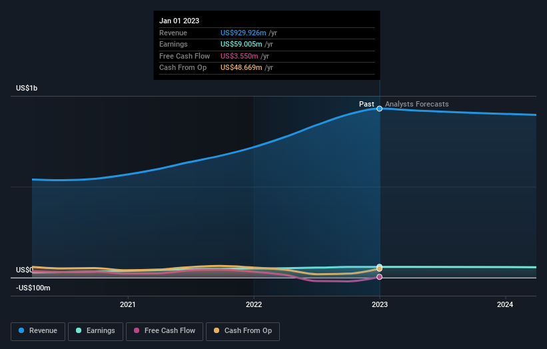Click the blue Revenue data point at 2023
Image resolution: width=547 pixels, height=349 pixels.
tap(380, 109)
